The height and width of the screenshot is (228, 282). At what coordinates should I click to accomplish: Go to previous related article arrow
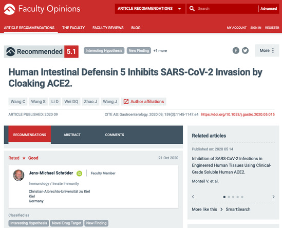tap(193, 197)
